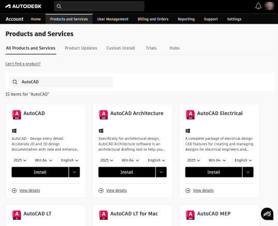The width and height of the screenshot is (278, 226).
Task: Install AutoCAD
Action: tap(40, 172)
